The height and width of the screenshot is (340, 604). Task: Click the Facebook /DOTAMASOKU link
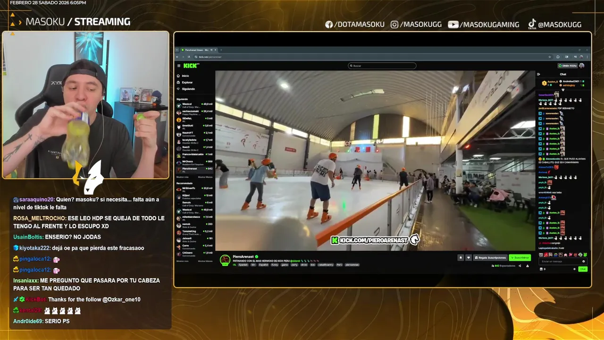pyautogui.click(x=354, y=25)
